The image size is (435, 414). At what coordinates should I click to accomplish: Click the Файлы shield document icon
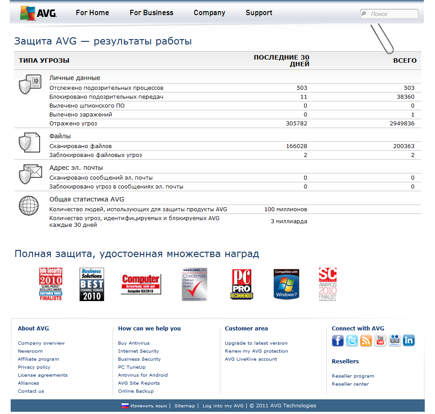point(29,142)
